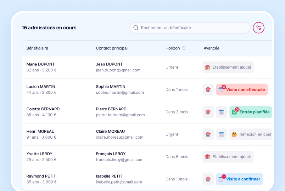The height and width of the screenshot is (191, 285).
Task: Click the Entrée planifiée badge
Action: [251, 112]
